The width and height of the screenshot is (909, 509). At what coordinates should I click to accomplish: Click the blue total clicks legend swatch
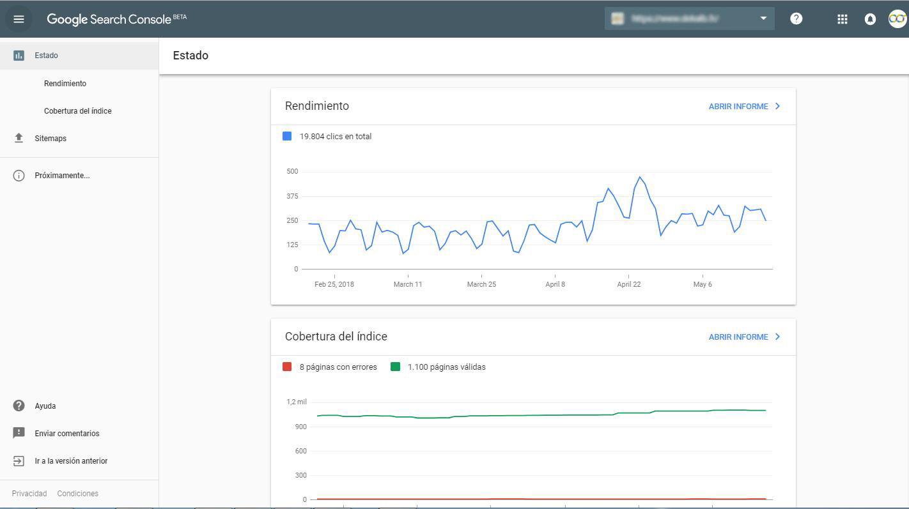point(287,136)
